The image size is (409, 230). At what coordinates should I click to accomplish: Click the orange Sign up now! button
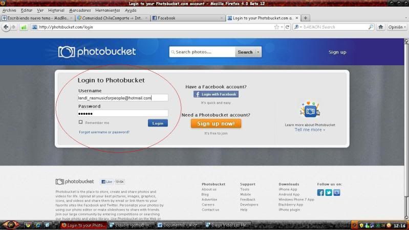[216, 123]
